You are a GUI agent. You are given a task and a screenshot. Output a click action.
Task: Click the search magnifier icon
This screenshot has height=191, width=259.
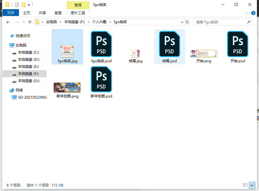pyautogui.click(x=249, y=22)
